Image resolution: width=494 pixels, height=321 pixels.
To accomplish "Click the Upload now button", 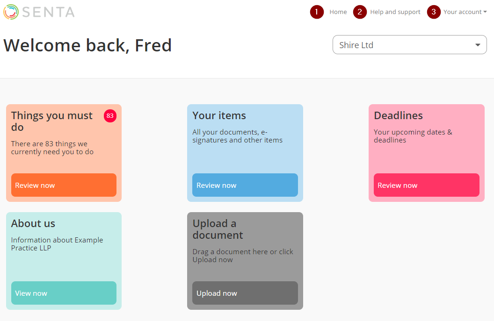I will [x=245, y=293].
